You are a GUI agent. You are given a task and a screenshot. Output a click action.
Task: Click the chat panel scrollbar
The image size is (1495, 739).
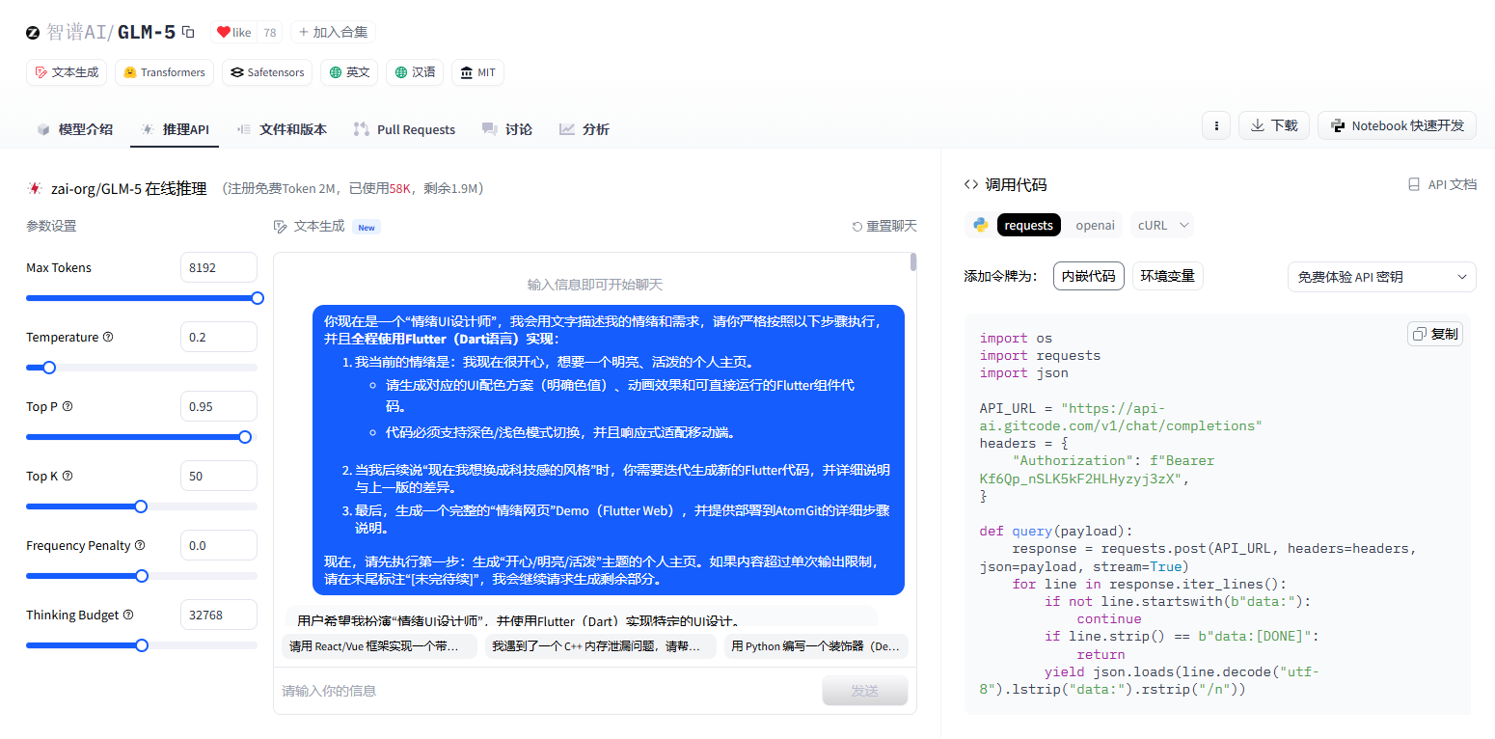[x=913, y=262]
